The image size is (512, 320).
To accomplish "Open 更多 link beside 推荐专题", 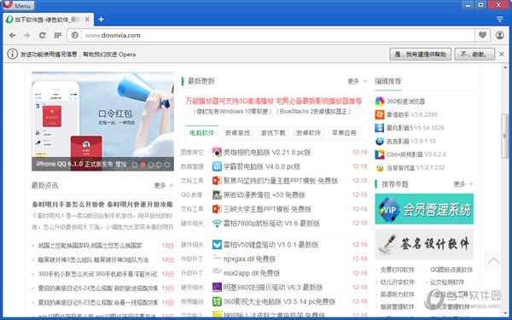I will coord(463,184).
